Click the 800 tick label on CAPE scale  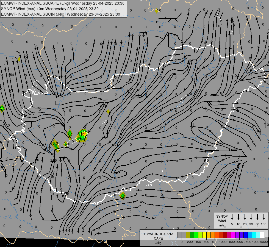click(x=215, y=242)
